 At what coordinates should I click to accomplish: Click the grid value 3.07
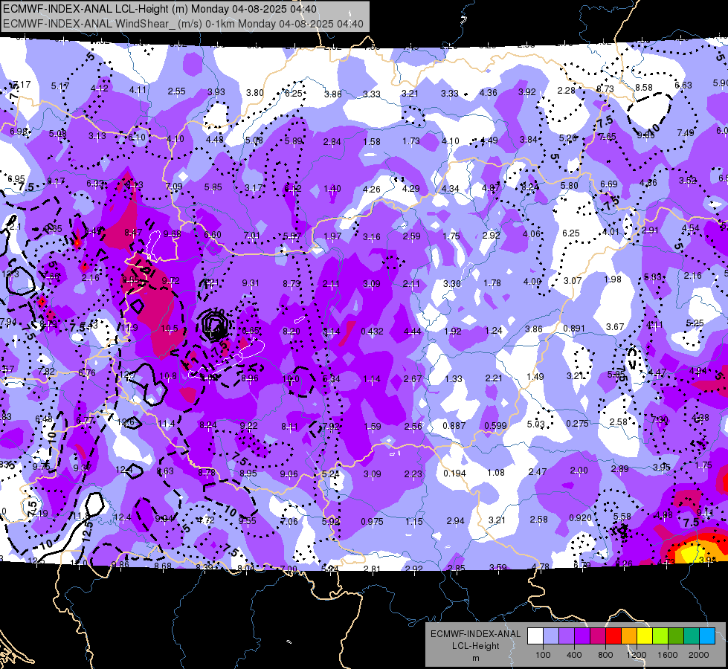[x=573, y=280]
